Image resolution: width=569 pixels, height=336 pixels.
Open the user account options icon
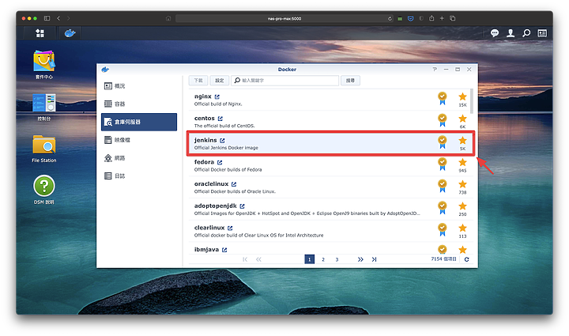coord(511,33)
